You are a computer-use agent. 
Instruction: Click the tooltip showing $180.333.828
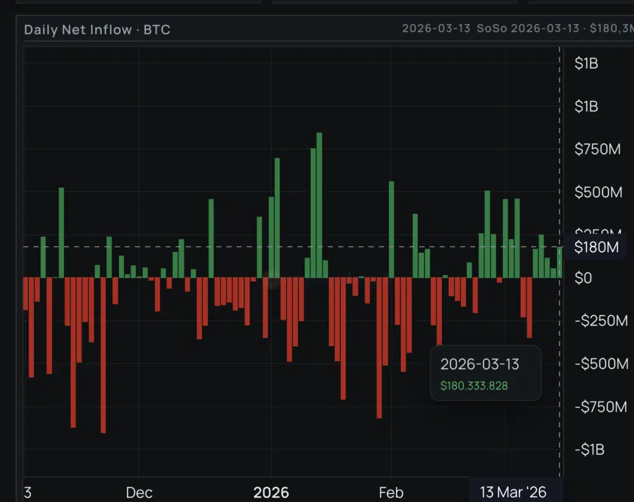pos(485,373)
